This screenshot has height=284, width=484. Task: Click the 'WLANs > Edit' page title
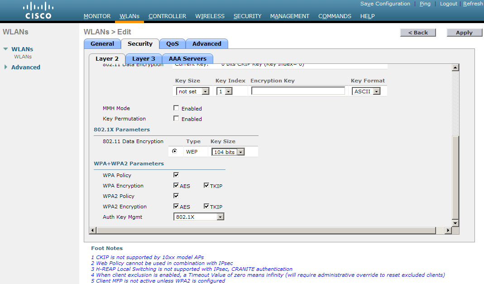pos(107,32)
